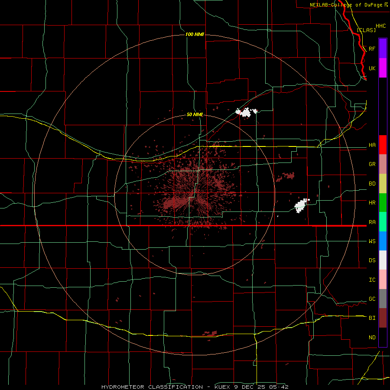This screenshot has width=390, height=390.
Task: Click the brown BI legend swatch
Action: pyautogui.click(x=383, y=318)
